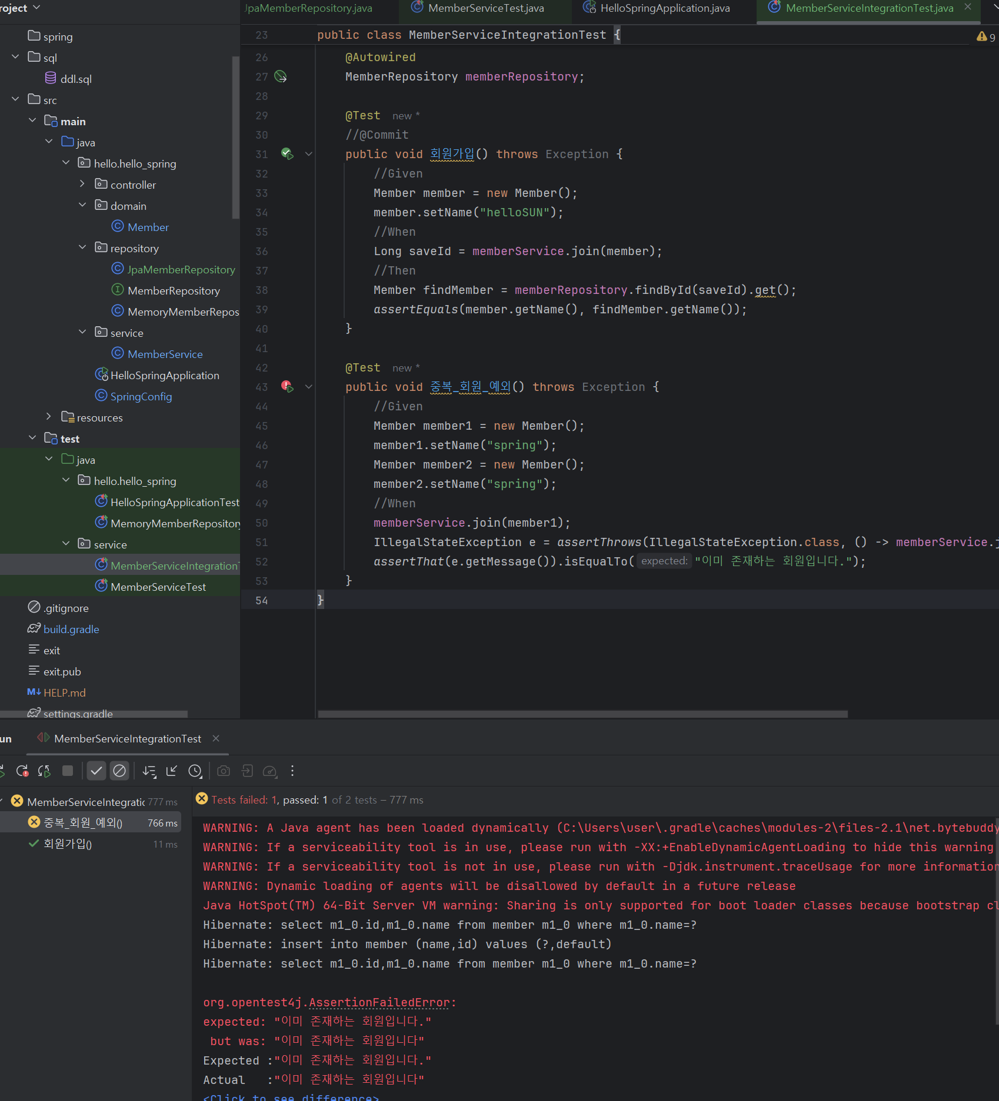Click Tests failed status text
This screenshot has width=999, height=1101.
pyautogui.click(x=244, y=800)
